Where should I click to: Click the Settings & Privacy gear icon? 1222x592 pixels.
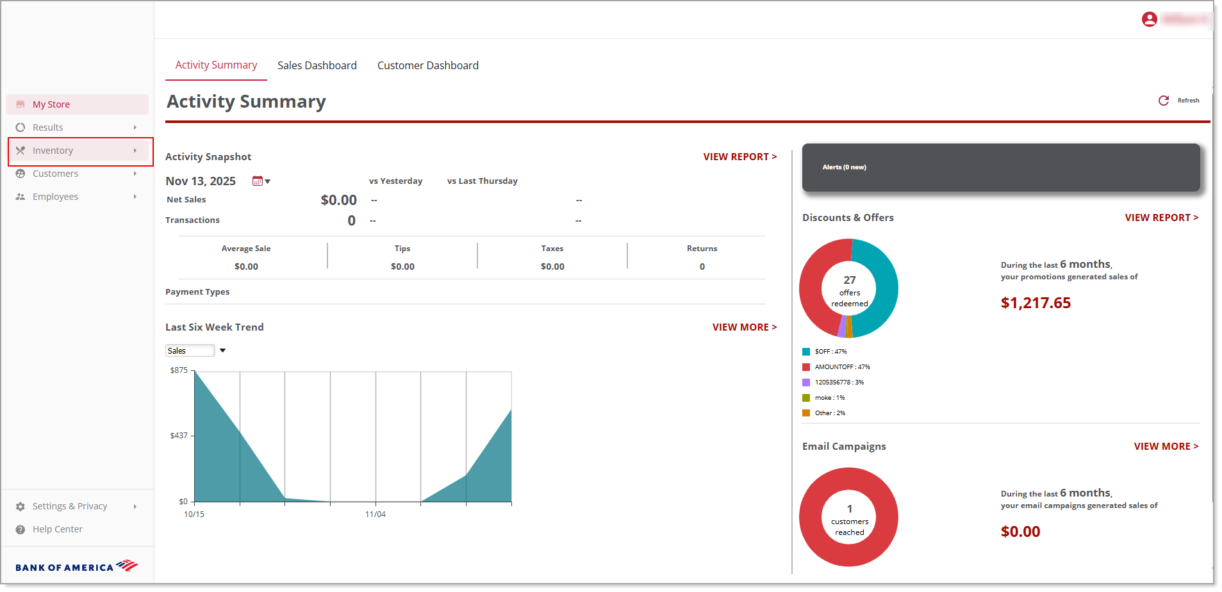(21, 506)
